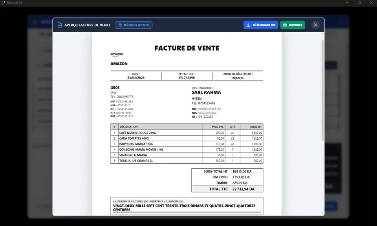377x226 pixels.
Task: Click the Amazon logo on the invoice
Action: (x=117, y=55)
